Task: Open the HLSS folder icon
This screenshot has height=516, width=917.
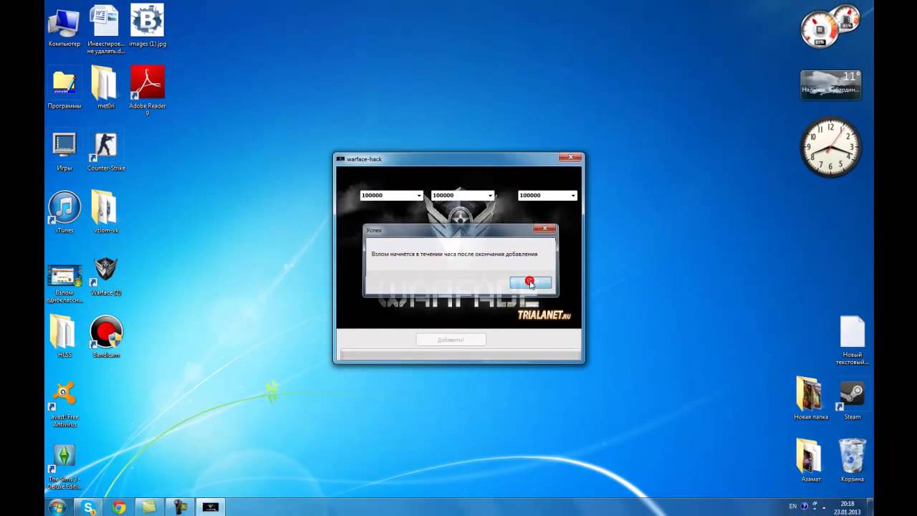Action: [64, 337]
